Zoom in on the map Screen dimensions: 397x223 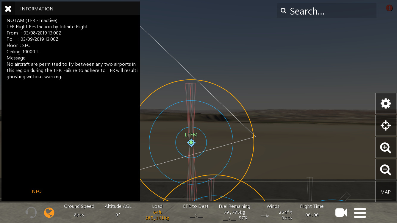[386, 147]
